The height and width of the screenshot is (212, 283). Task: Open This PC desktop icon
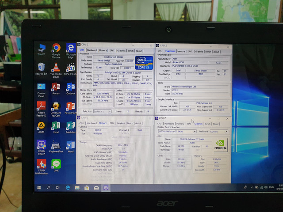41,49
